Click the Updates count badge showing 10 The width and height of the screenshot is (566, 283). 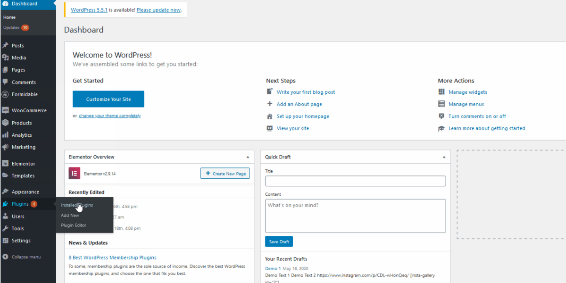click(25, 28)
